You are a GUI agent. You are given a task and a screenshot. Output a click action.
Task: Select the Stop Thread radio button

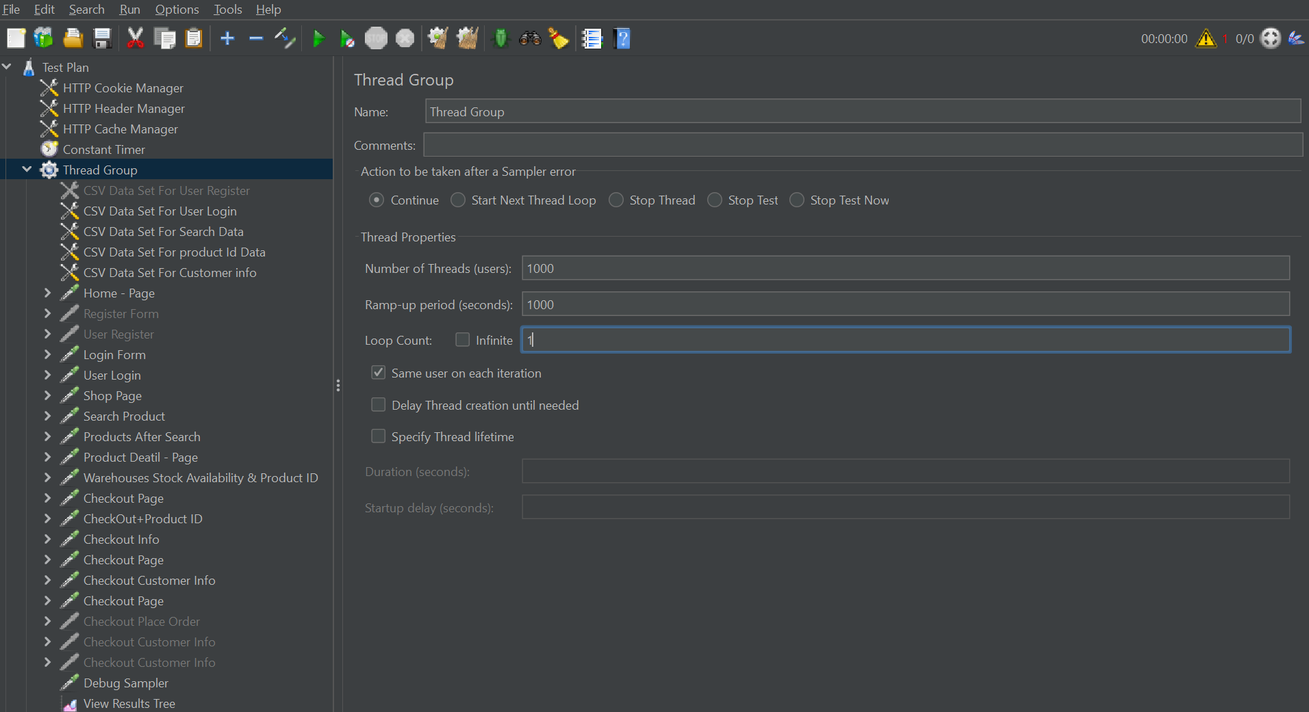616,200
